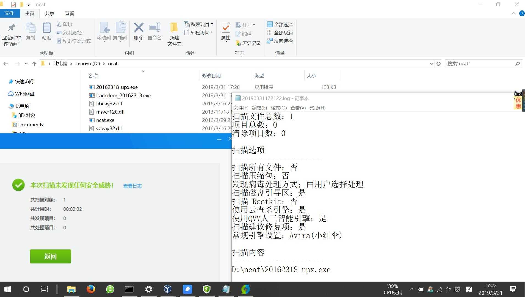The width and height of the screenshot is (525, 297).
Task: Select Quick access in the navigation pane
Action: point(24,81)
